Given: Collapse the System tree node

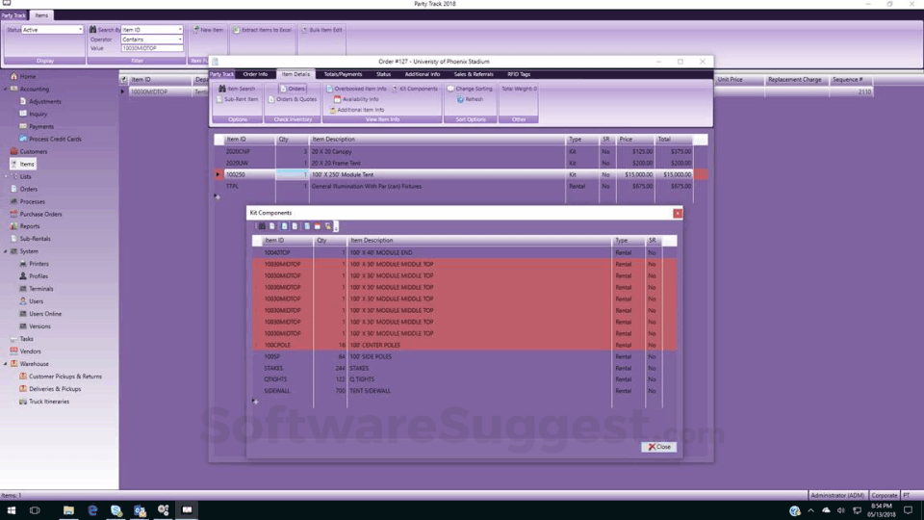Looking at the screenshot, I should point(6,251).
